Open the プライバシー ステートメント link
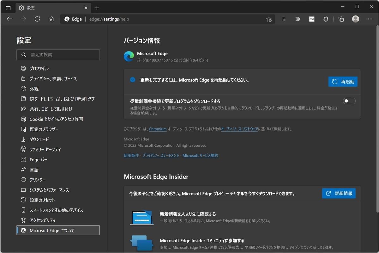 pyautogui.click(x=161, y=156)
